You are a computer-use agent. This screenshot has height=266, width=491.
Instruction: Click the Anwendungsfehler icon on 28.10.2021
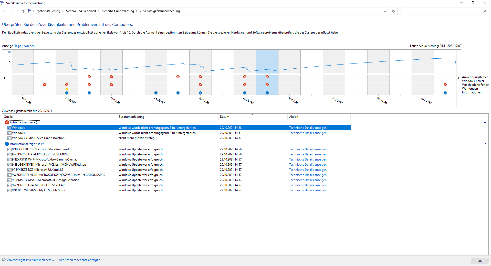pos(245,77)
